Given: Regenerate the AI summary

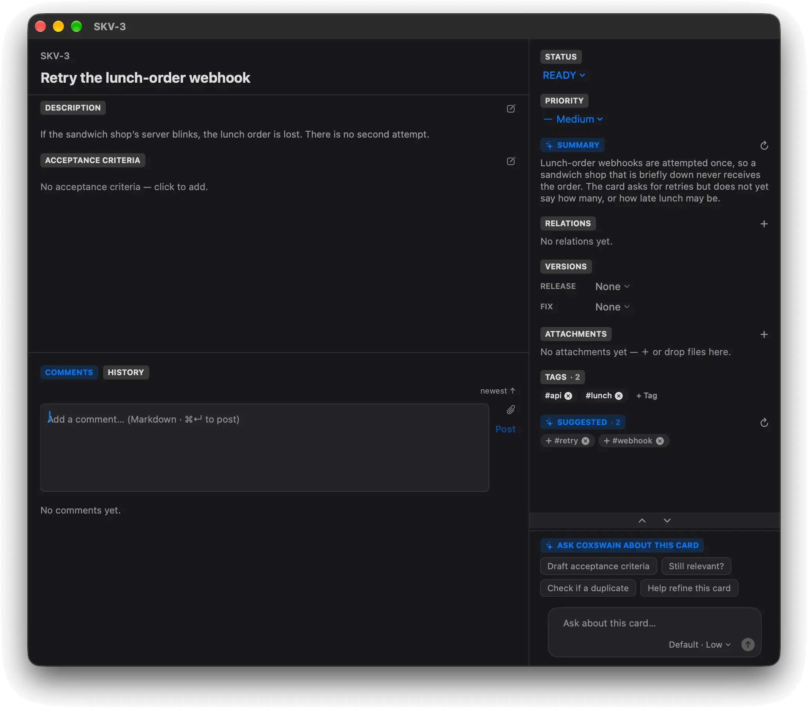Looking at the screenshot, I should (x=764, y=145).
